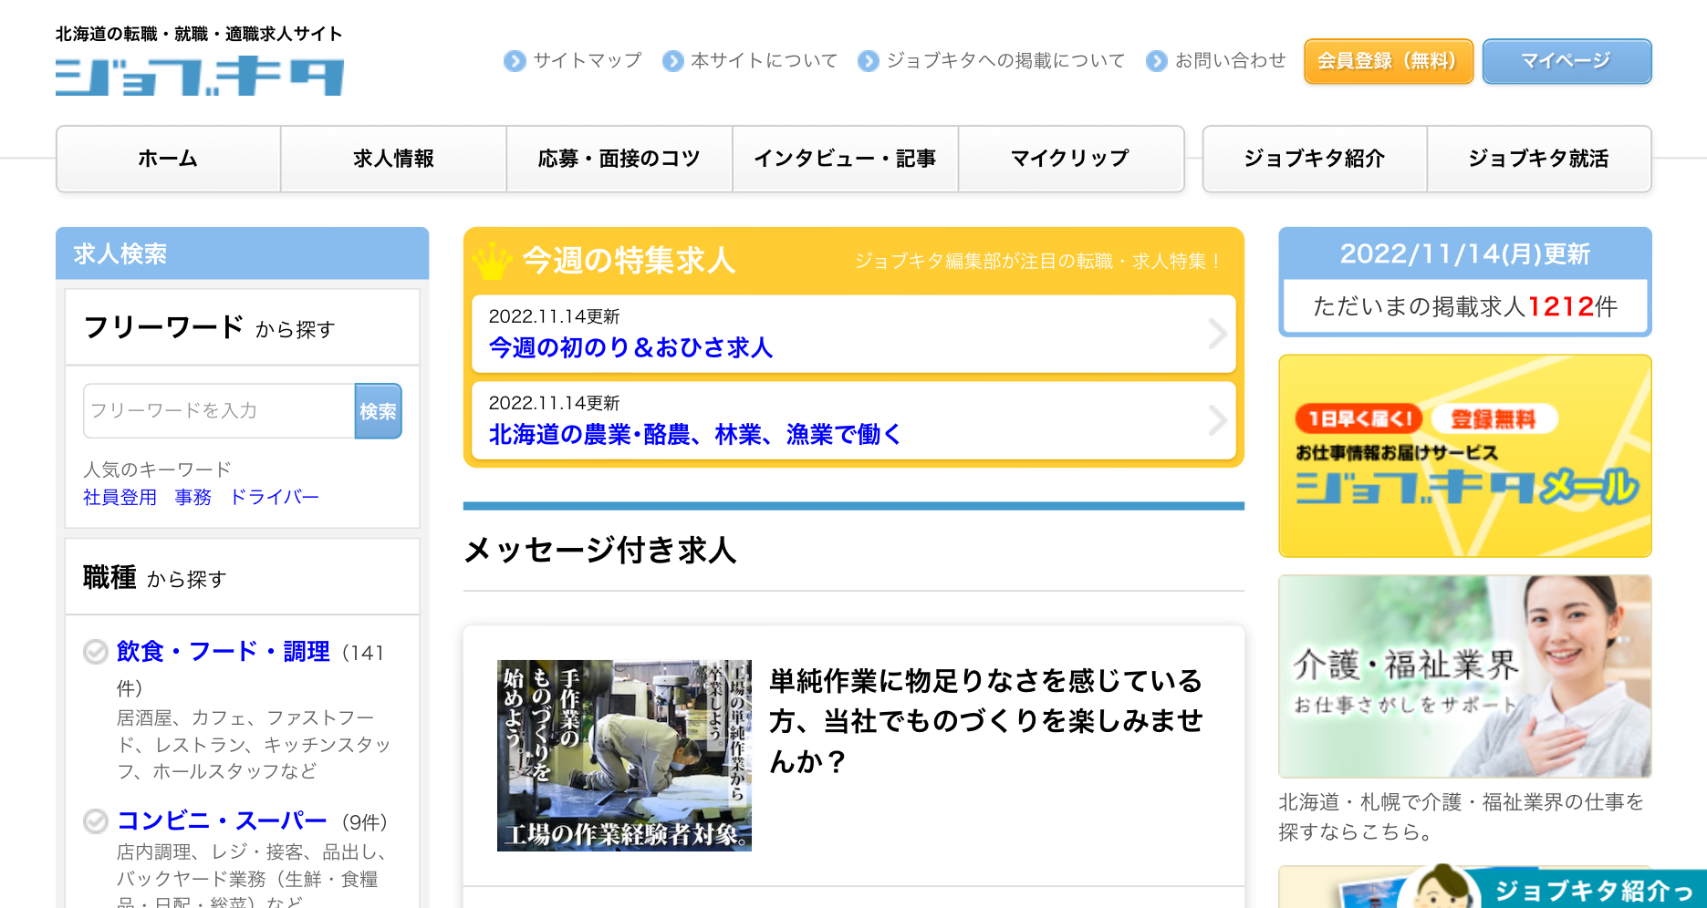
Task: Open the ジョブキタ紹介 tab
Action: pyautogui.click(x=1315, y=159)
